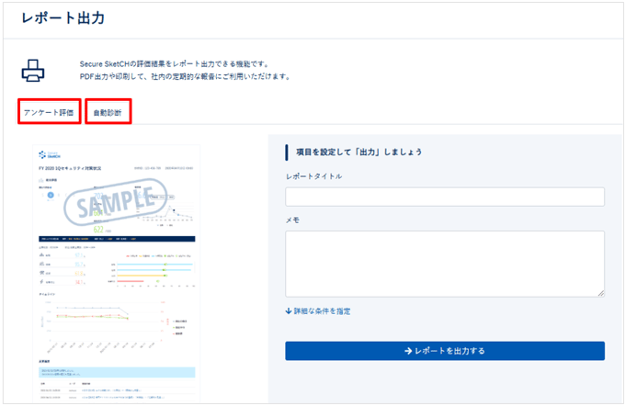
Task: Click the Secure SketCH description text line
Action: [175, 63]
